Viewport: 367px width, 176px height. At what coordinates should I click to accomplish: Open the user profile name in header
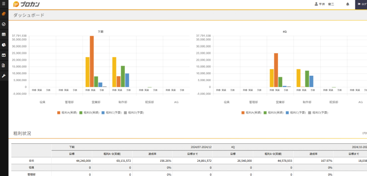click(324, 4)
